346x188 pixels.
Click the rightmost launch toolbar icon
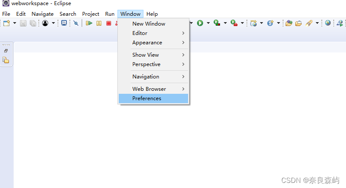340,23
